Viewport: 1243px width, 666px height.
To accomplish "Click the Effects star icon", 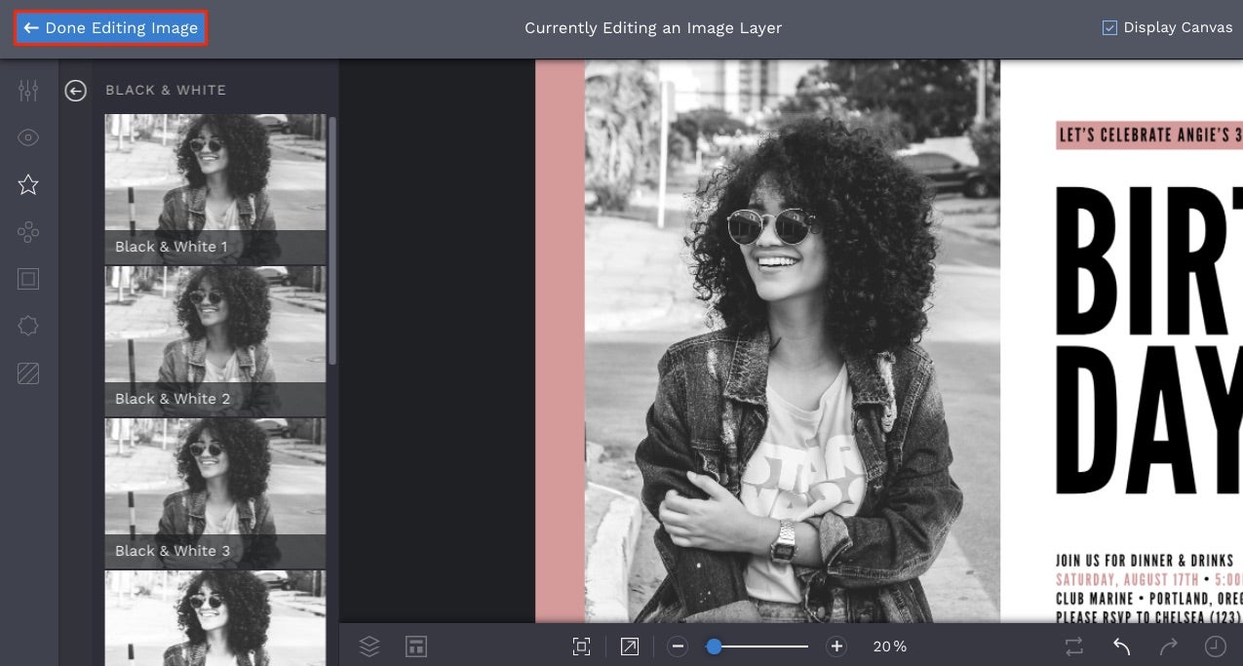I will [28, 184].
